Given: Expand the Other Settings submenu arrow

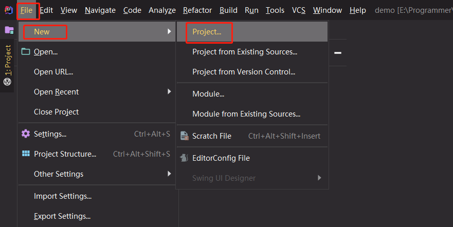Looking at the screenshot, I should (x=169, y=174).
